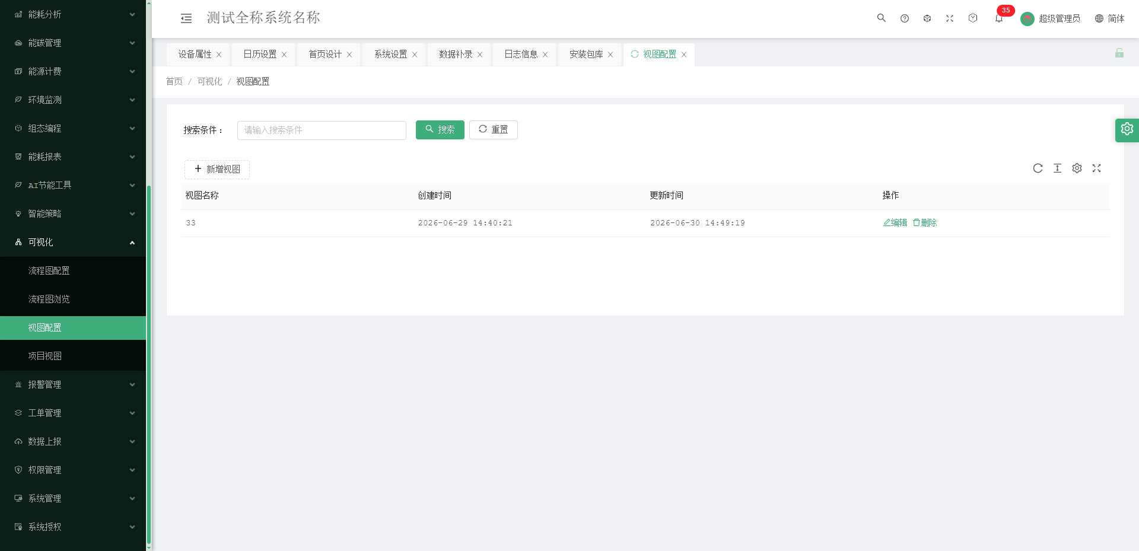
Task: Expand the 环境监测 sidebar menu
Action: click(x=73, y=100)
